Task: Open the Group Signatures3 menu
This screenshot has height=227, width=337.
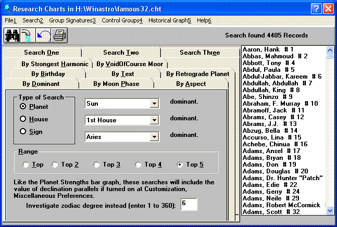Action: 72,20
